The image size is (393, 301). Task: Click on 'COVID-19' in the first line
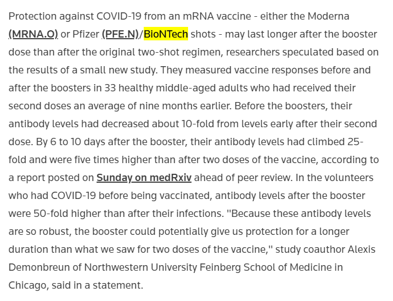click(x=119, y=16)
